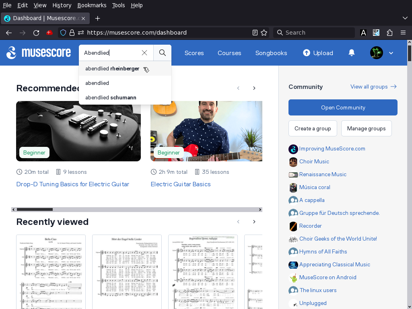Click the red extension icon by reload
This screenshot has width=412, height=309.
49,33
